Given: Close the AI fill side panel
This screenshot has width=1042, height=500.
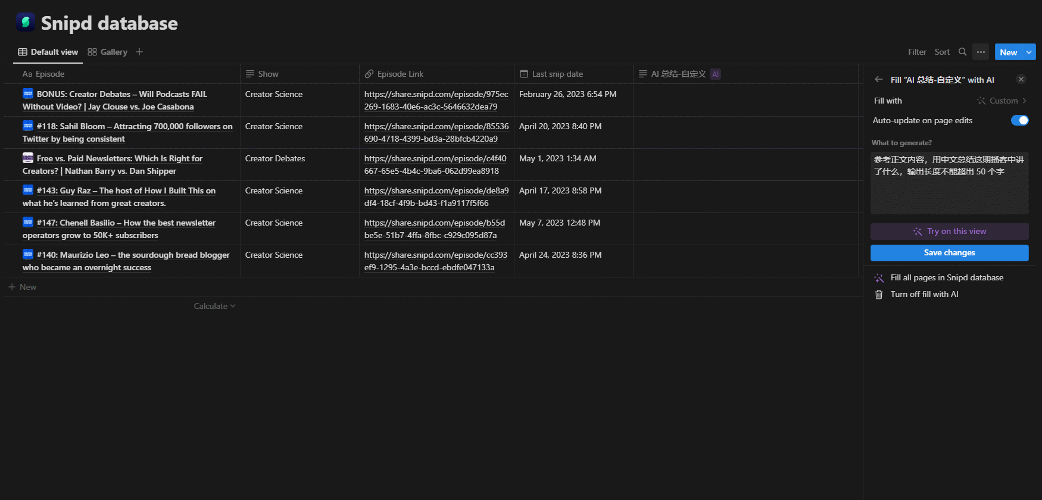Looking at the screenshot, I should 1021,79.
